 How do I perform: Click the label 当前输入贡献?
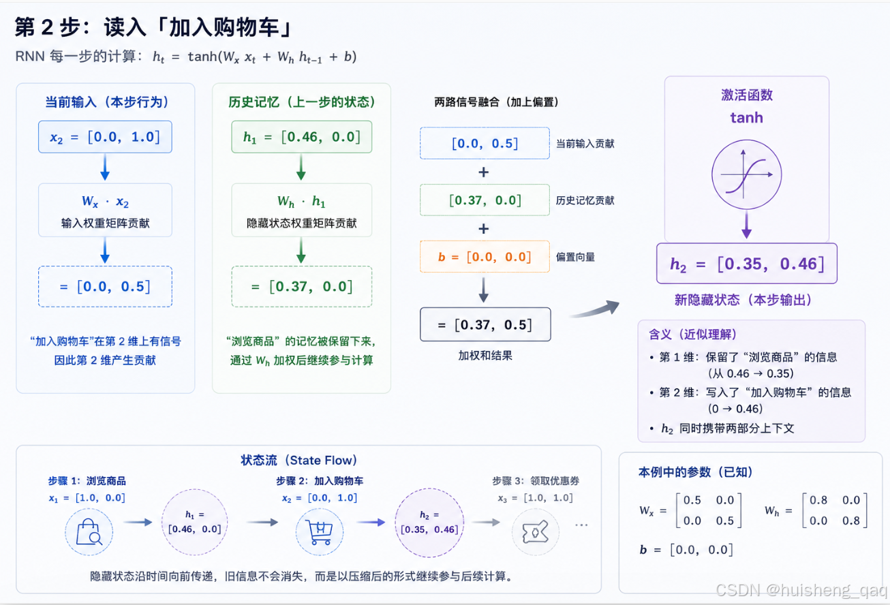point(585,144)
